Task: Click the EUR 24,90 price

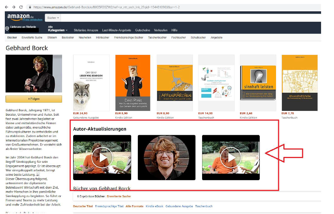Action: 80,113
